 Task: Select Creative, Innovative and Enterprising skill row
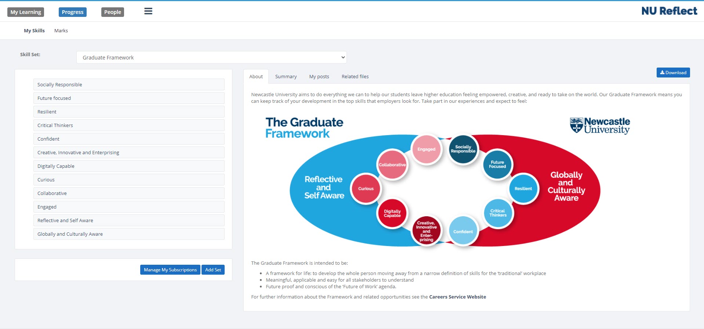(129, 152)
